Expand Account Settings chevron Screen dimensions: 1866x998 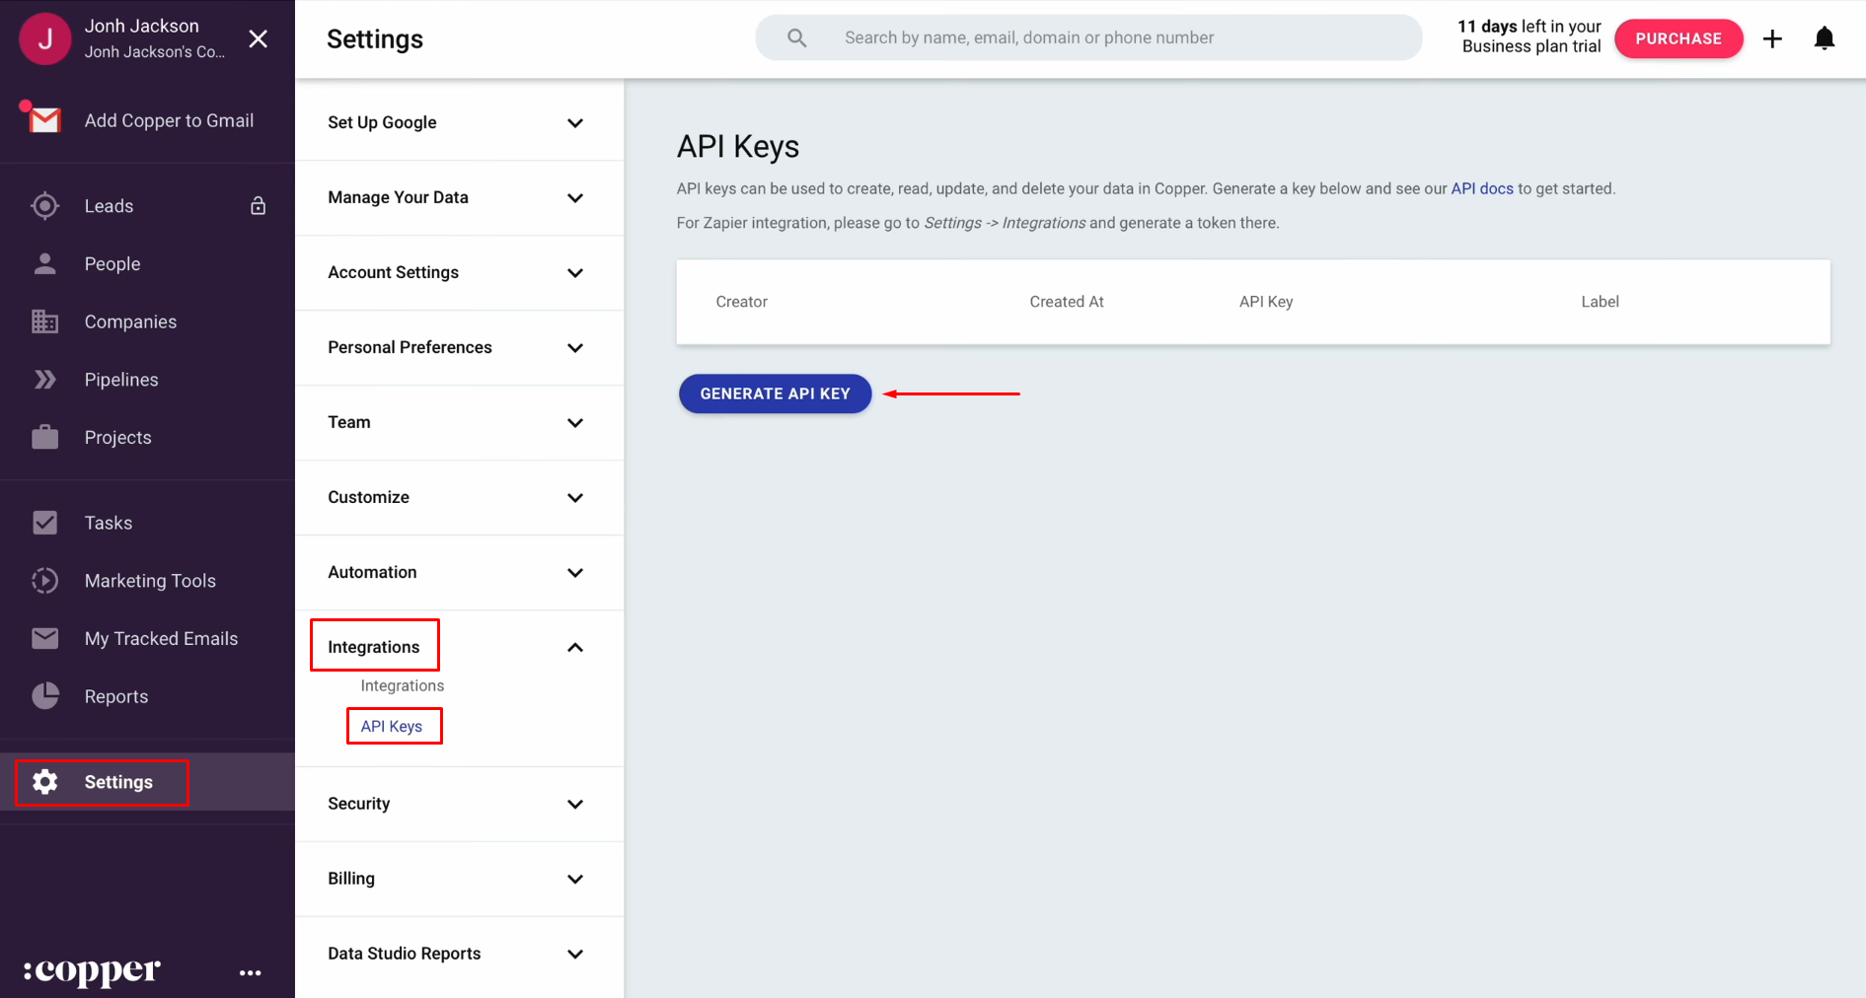pos(575,273)
